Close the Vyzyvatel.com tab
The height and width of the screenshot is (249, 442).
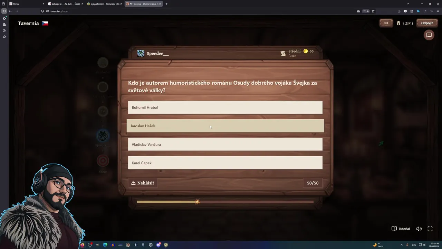tap(121, 4)
